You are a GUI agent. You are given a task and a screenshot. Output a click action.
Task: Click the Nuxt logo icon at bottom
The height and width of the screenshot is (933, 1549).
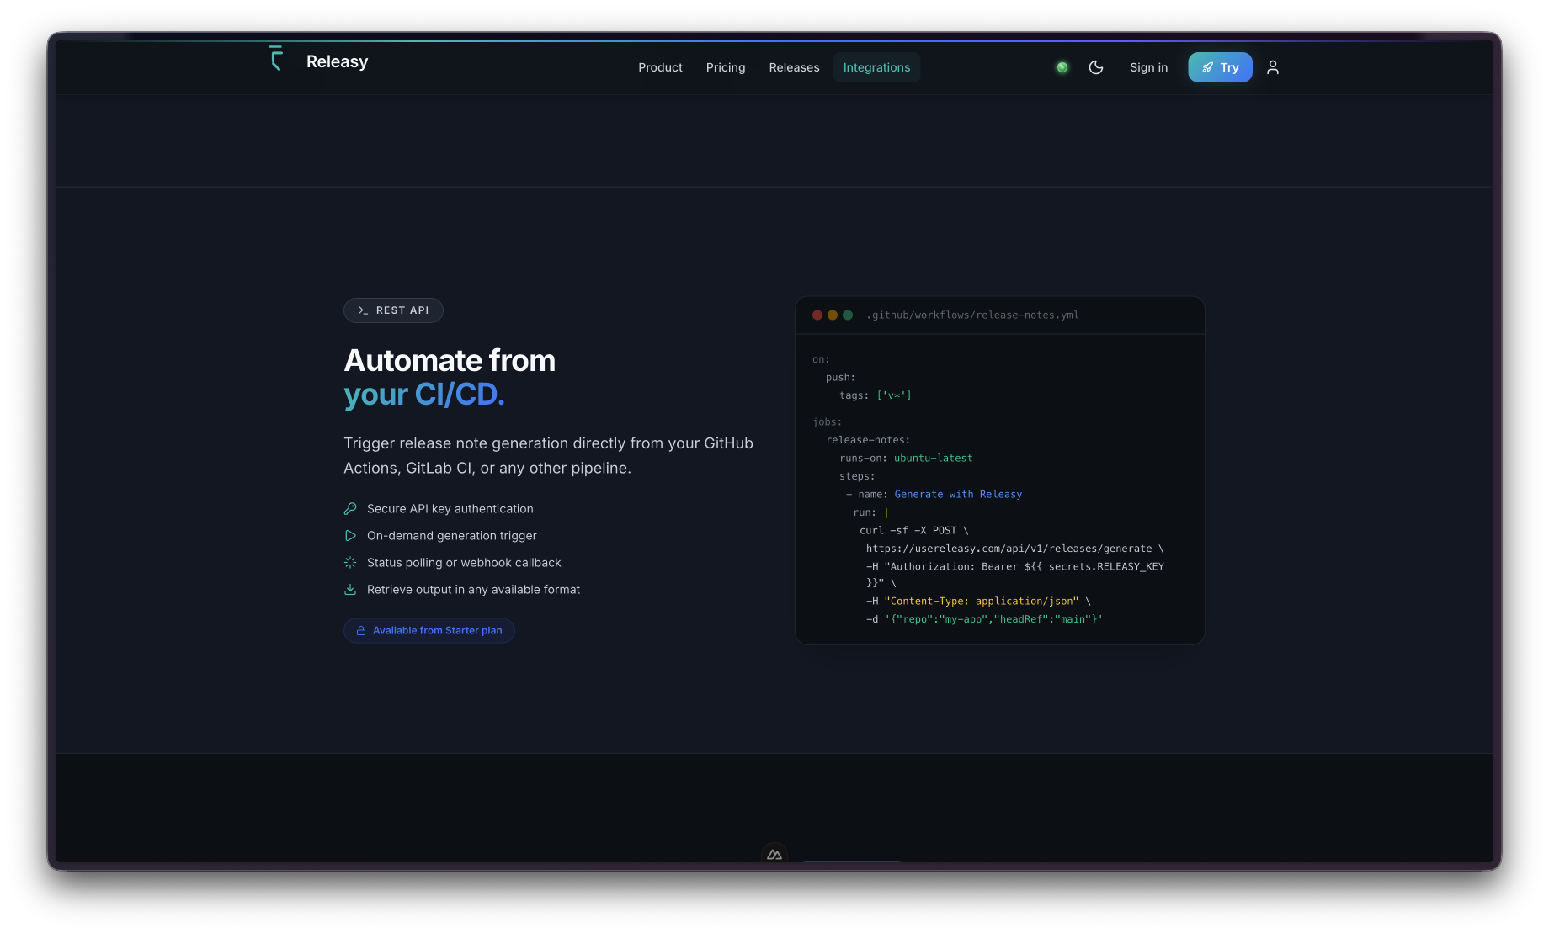(774, 854)
